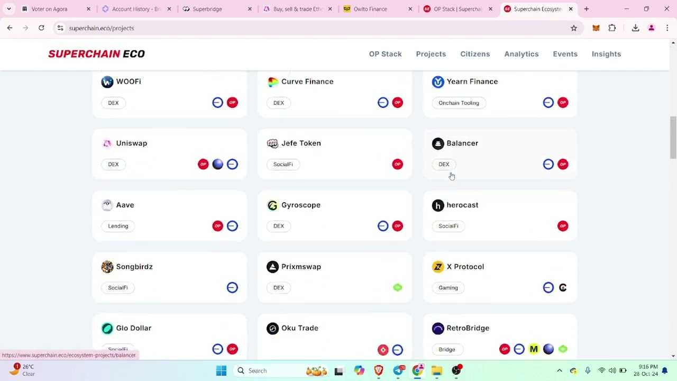Open browser extensions puzzle icon
677x381 pixels.
tap(612, 28)
